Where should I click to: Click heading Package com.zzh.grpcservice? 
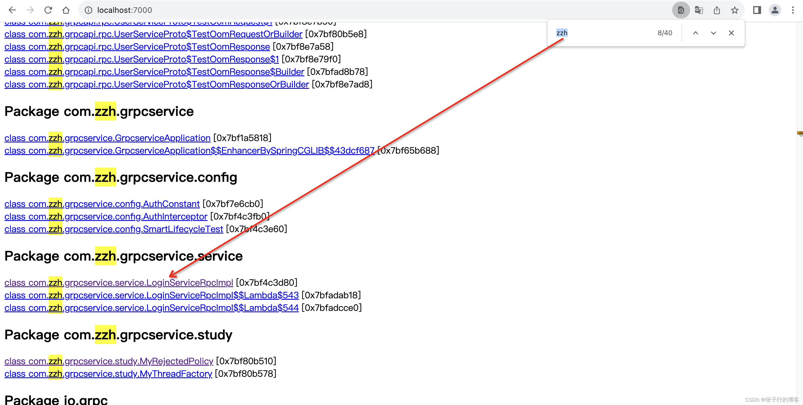[x=99, y=111]
